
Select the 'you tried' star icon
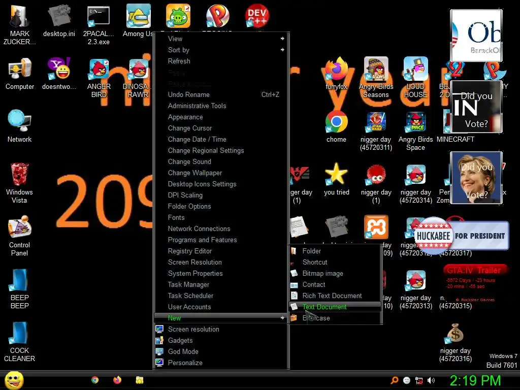tap(336, 179)
